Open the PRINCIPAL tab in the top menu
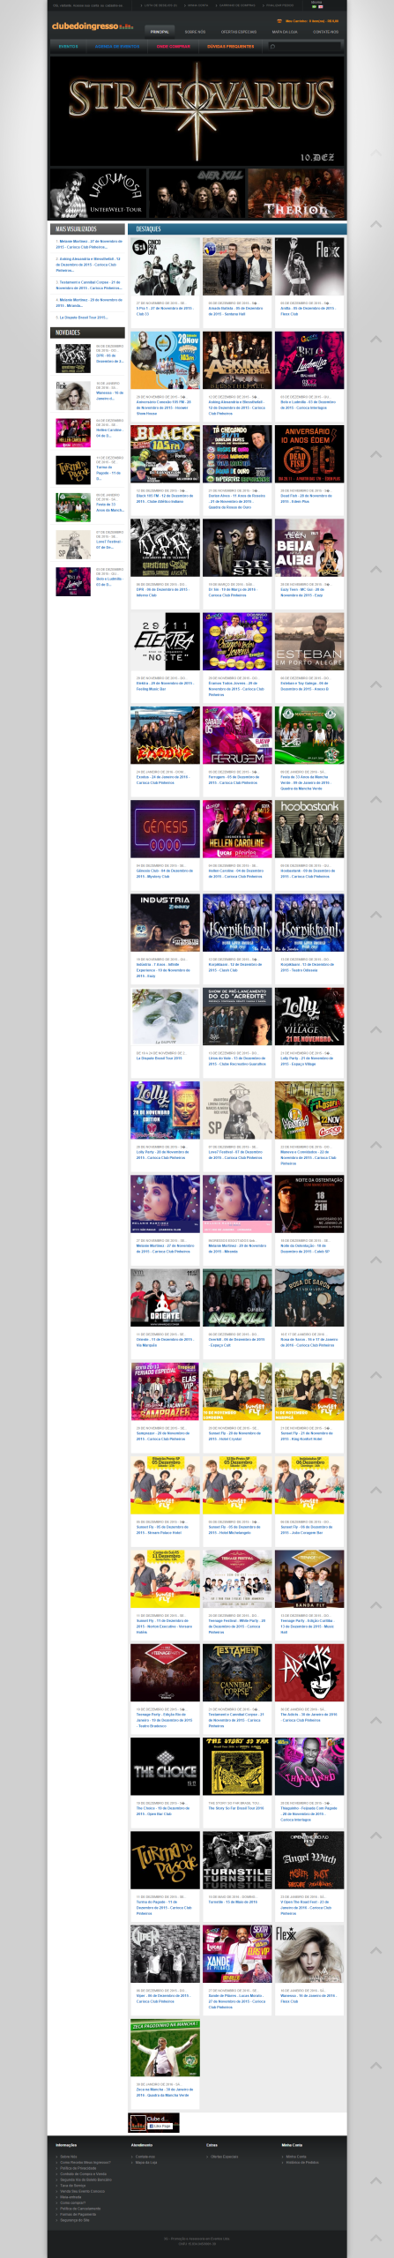 [160, 32]
